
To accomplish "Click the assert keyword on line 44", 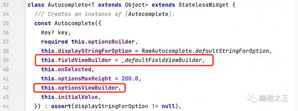I will point(61,106).
